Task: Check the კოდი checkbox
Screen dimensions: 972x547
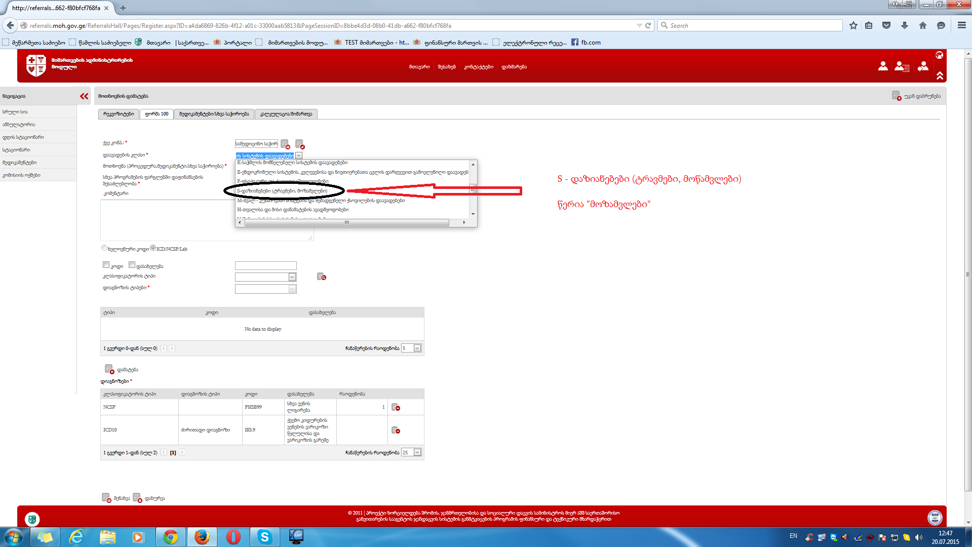Action: [x=106, y=265]
